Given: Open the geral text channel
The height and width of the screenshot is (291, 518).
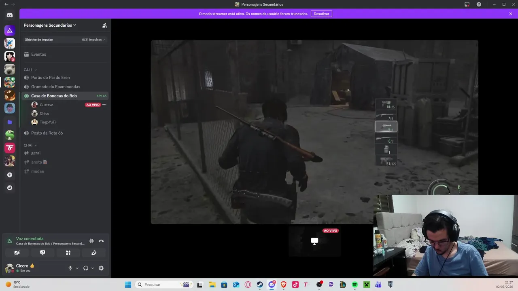Looking at the screenshot, I should coord(65,153).
